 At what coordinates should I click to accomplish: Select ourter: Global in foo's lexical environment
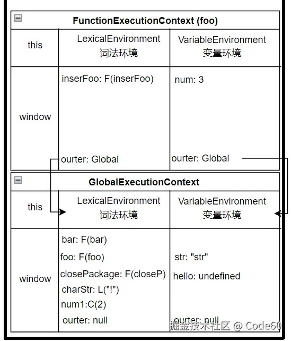[90, 159]
